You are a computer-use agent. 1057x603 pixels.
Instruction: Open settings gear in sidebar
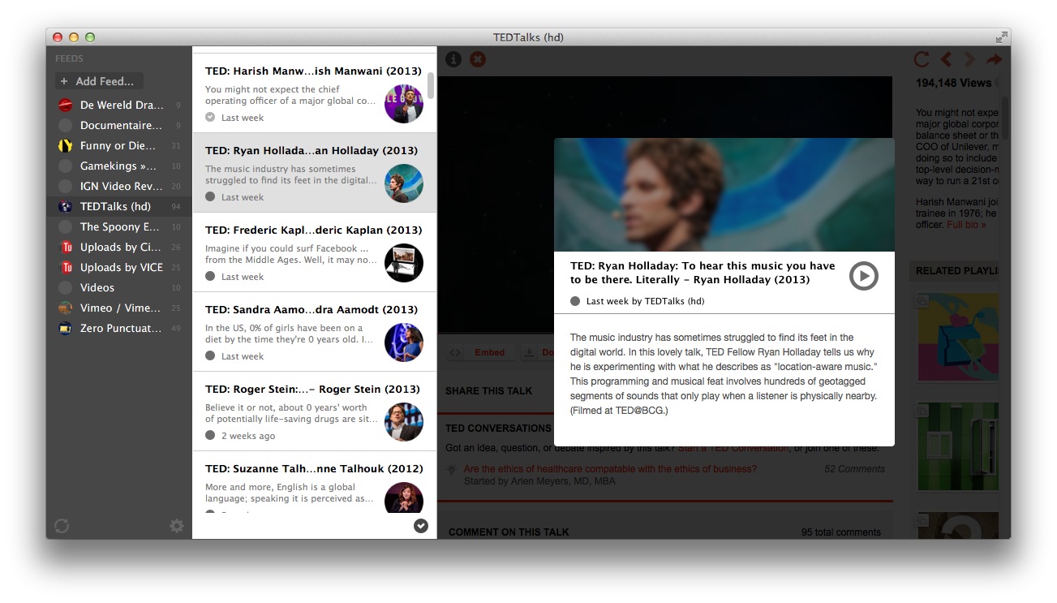tap(177, 526)
